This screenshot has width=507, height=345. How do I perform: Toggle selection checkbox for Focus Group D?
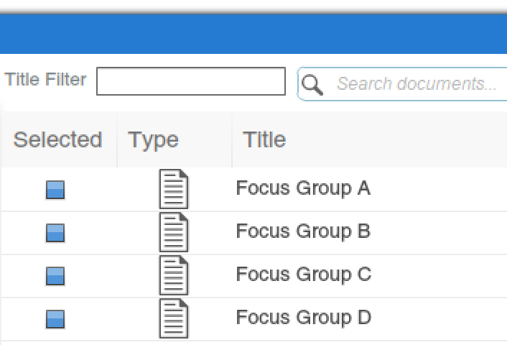point(55,319)
